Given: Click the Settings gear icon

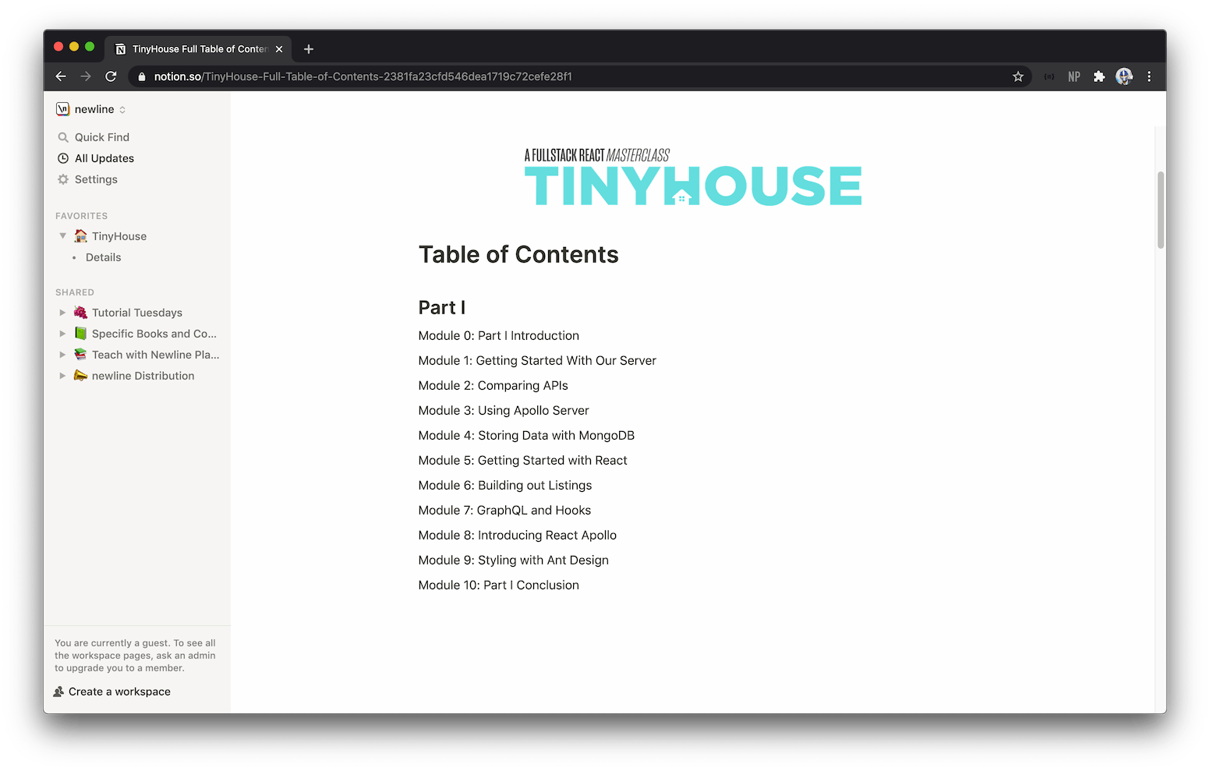Looking at the screenshot, I should coord(63,179).
